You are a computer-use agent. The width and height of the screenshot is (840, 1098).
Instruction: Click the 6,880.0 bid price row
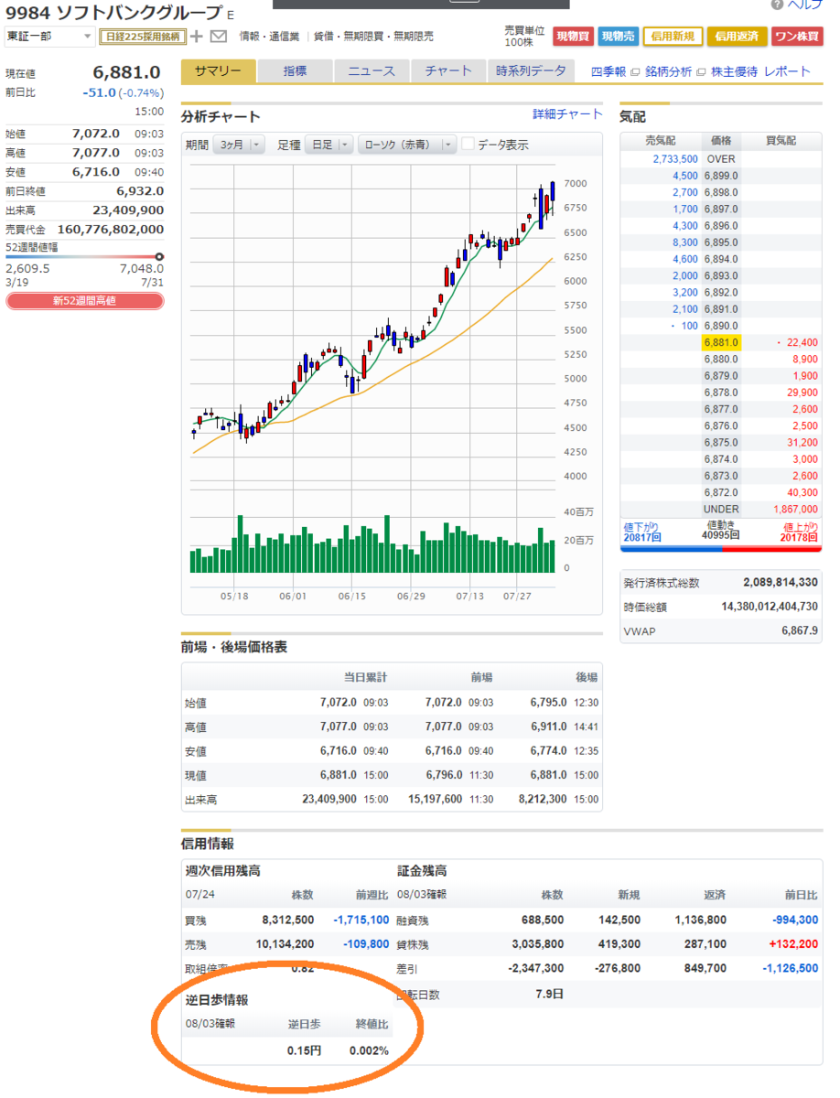point(721,360)
